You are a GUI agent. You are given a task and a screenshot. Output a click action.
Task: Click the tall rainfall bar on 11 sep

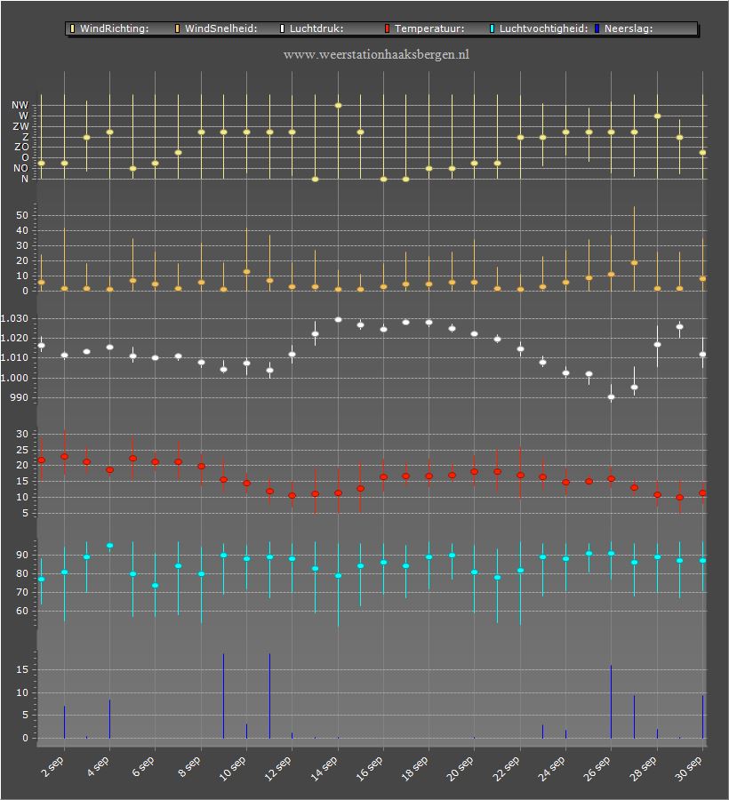tap(269, 696)
